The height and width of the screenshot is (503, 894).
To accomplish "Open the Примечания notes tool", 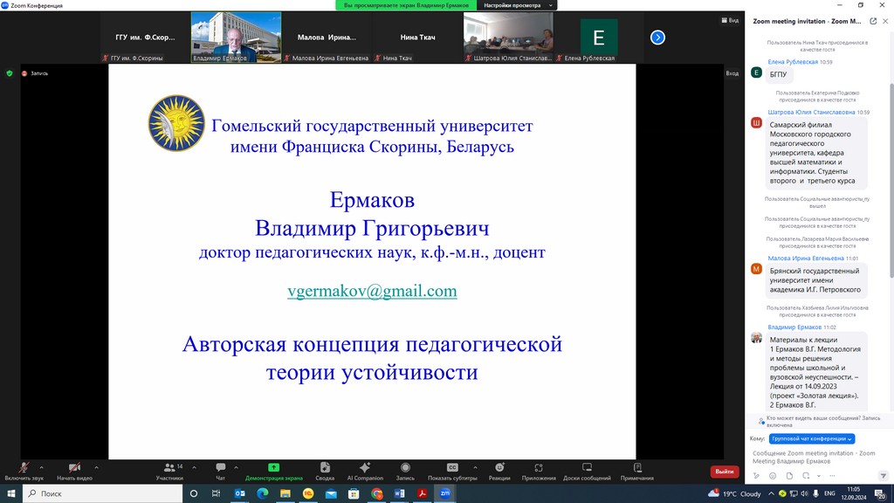I will [636, 470].
